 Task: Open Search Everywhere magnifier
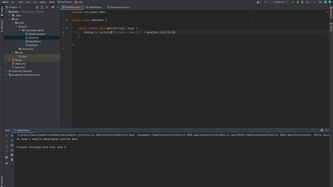point(321,2)
